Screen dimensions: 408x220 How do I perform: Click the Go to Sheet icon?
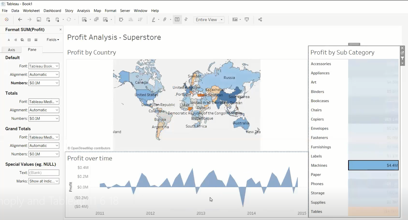point(402,53)
